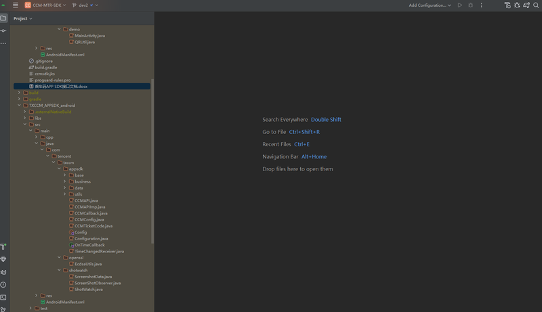Click the Run play icon
The width and height of the screenshot is (542, 312).
pyautogui.click(x=460, y=5)
